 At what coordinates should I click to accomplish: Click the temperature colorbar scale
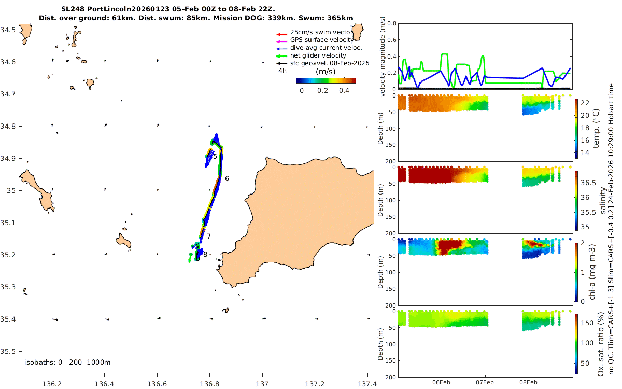[x=577, y=128]
